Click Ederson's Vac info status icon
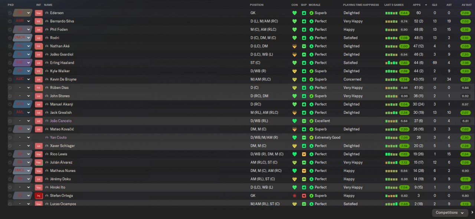Screen dimensions: 475x219 pyautogui.click(x=39, y=13)
